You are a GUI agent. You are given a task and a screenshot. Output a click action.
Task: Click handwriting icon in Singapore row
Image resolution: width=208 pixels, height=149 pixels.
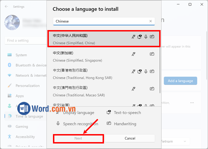[152, 54]
